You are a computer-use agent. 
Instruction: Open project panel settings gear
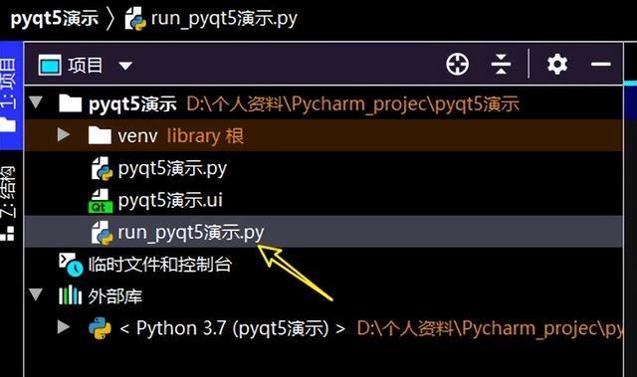tap(557, 64)
